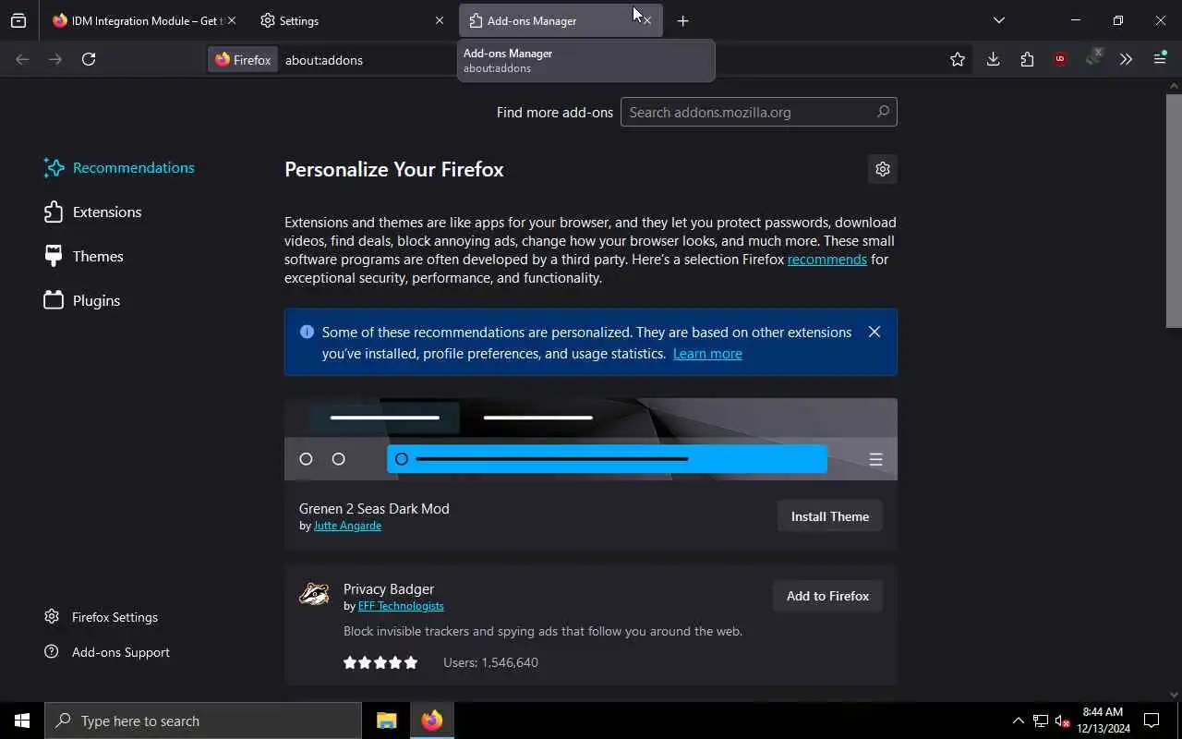1182x739 pixels.
Task: Open Firefox Settings from sidebar
Action: pos(102,617)
